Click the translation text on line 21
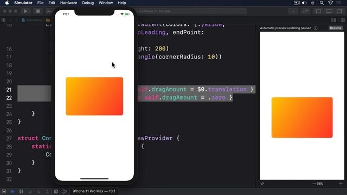The width and height of the screenshot is (347, 195). tap(227, 89)
